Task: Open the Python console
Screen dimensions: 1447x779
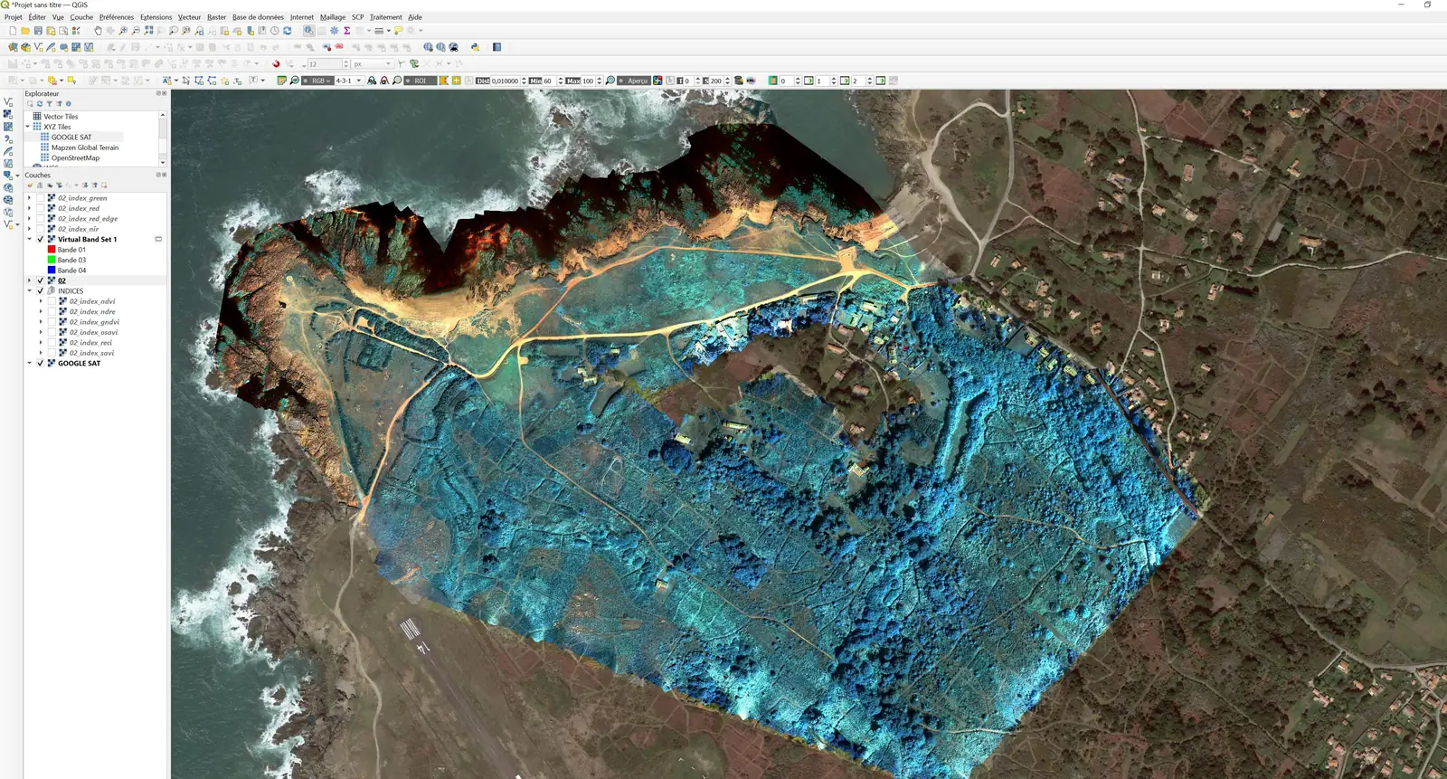Action: click(475, 47)
